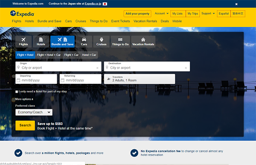
Task: Open Mobile in the navigation
Action: click(x=177, y=21)
